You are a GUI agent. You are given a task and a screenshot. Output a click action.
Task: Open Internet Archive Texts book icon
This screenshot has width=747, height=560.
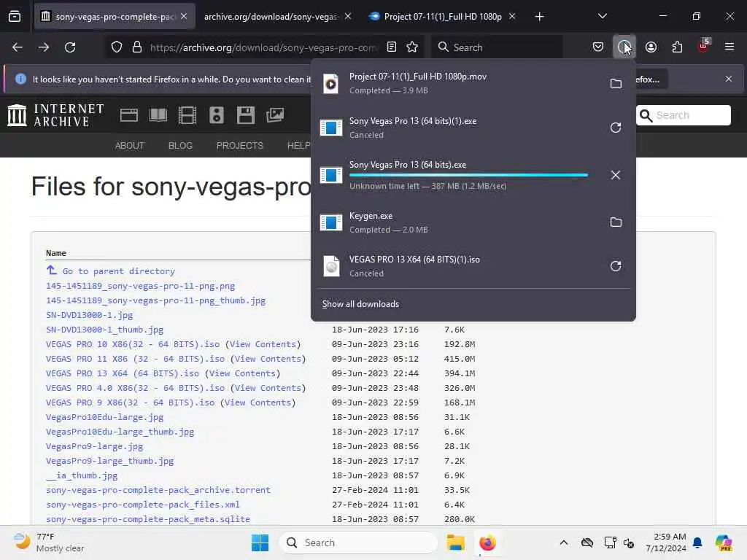click(x=158, y=115)
